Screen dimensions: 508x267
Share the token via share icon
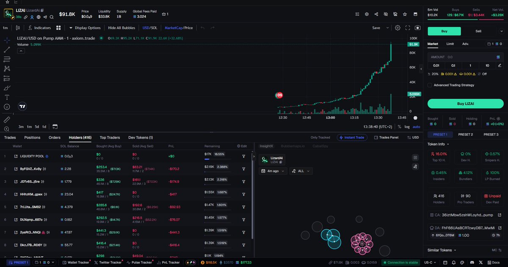376,14
